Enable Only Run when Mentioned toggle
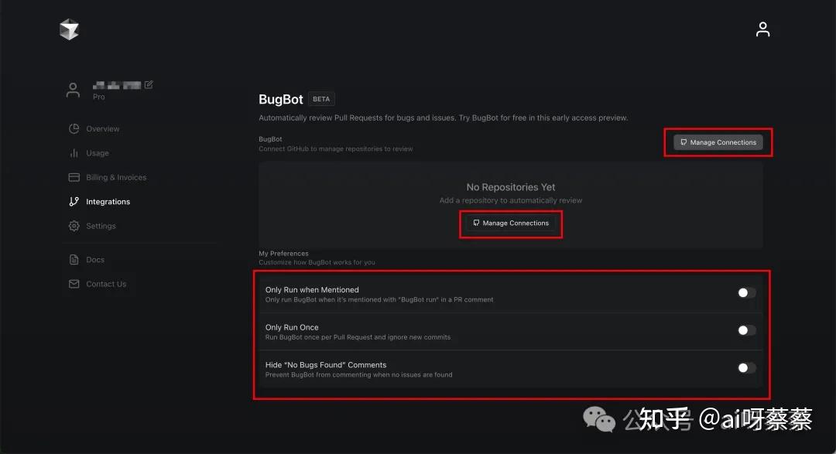Image resolution: width=836 pixels, height=454 pixels. 746,292
